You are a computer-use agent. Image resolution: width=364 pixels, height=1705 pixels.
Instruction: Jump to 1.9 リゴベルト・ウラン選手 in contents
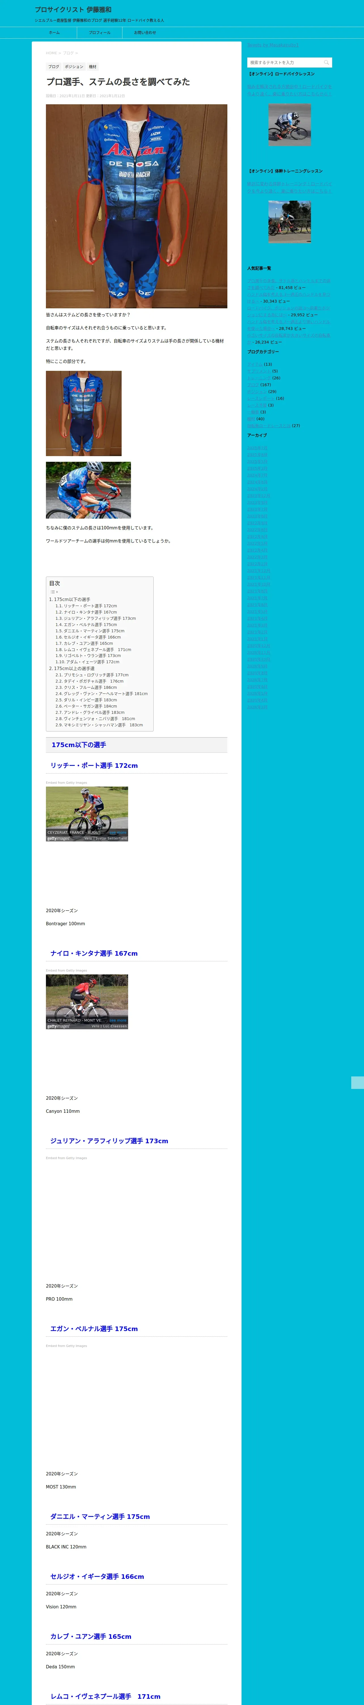(88, 656)
